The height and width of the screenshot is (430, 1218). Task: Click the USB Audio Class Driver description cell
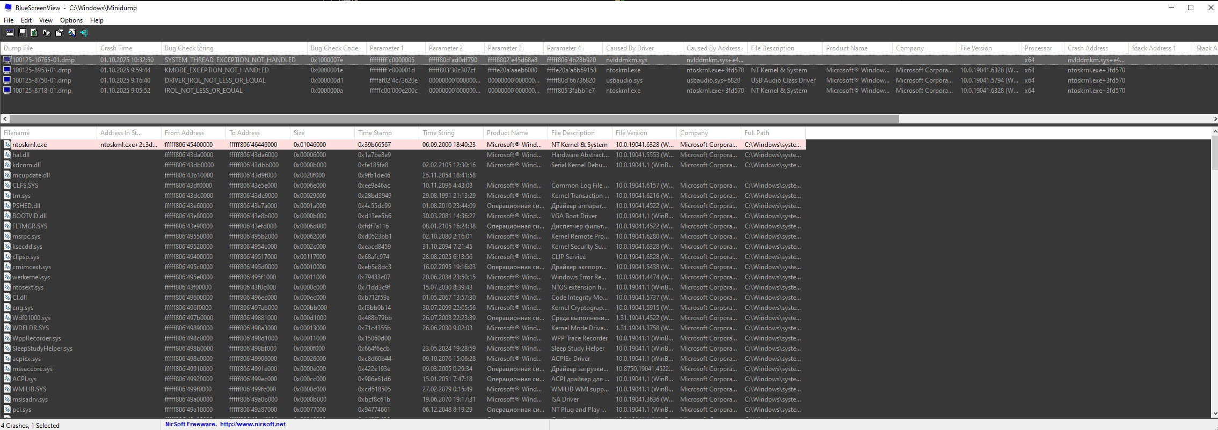(x=783, y=80)
